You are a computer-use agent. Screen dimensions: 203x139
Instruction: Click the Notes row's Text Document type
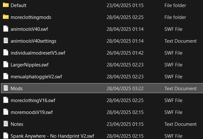pos(181,124)
